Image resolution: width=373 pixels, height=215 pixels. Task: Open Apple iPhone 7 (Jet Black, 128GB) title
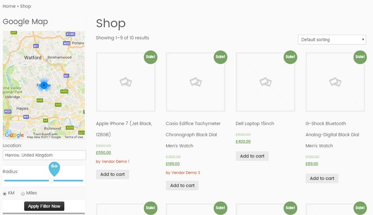click(x=124, y=129)
